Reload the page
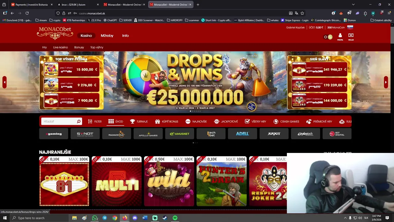394x222 pixels. 27,13
